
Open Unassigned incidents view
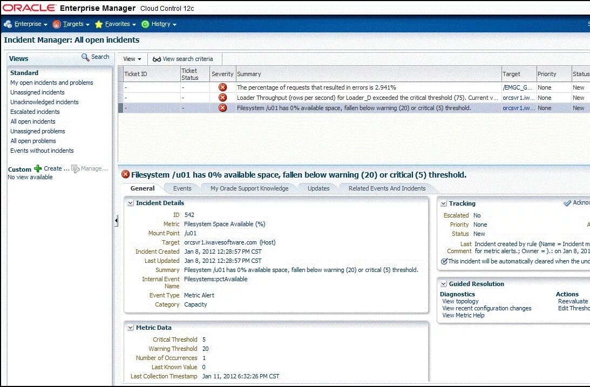click(x=37, y=92)
